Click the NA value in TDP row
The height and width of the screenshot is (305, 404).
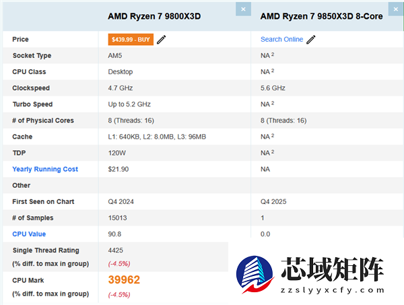[267, 153]
